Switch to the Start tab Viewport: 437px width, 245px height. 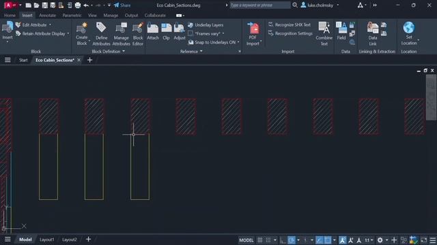(23, 60)
